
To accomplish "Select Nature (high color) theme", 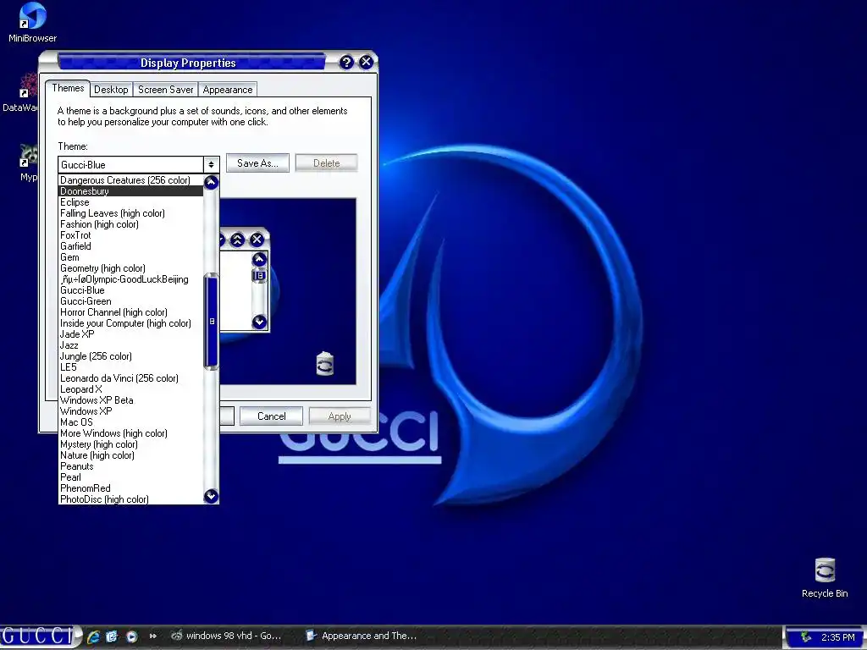I will (x=131, y=455).
